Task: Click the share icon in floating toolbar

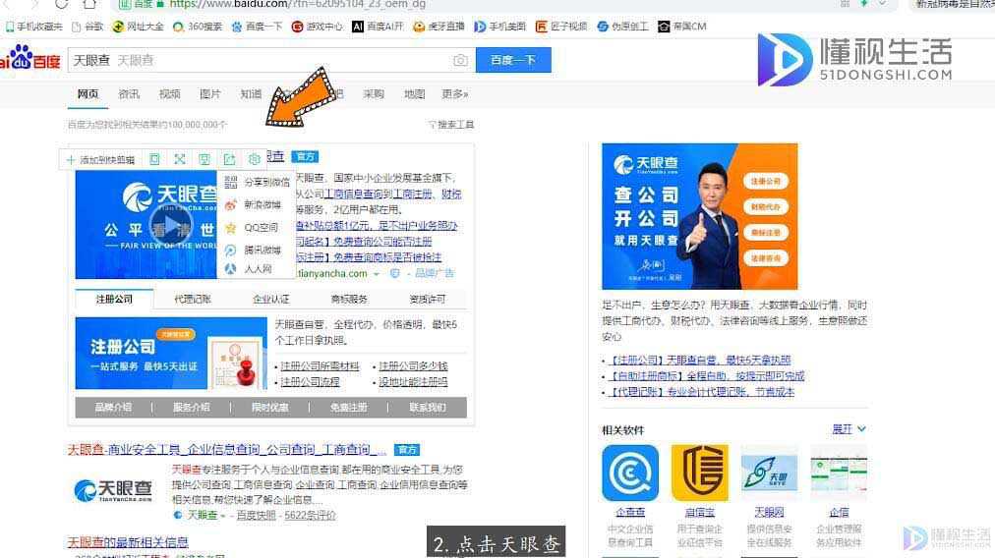Action: 229,159
